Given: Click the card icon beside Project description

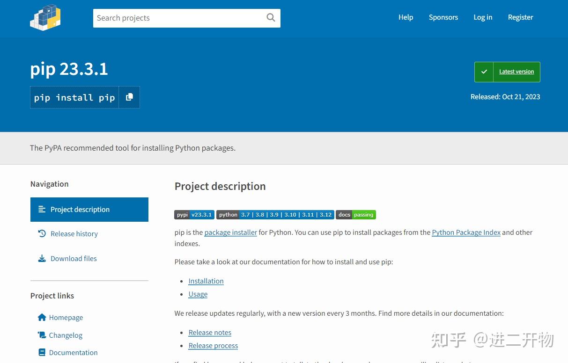Looking at the screenshot, I should point(42,209).
